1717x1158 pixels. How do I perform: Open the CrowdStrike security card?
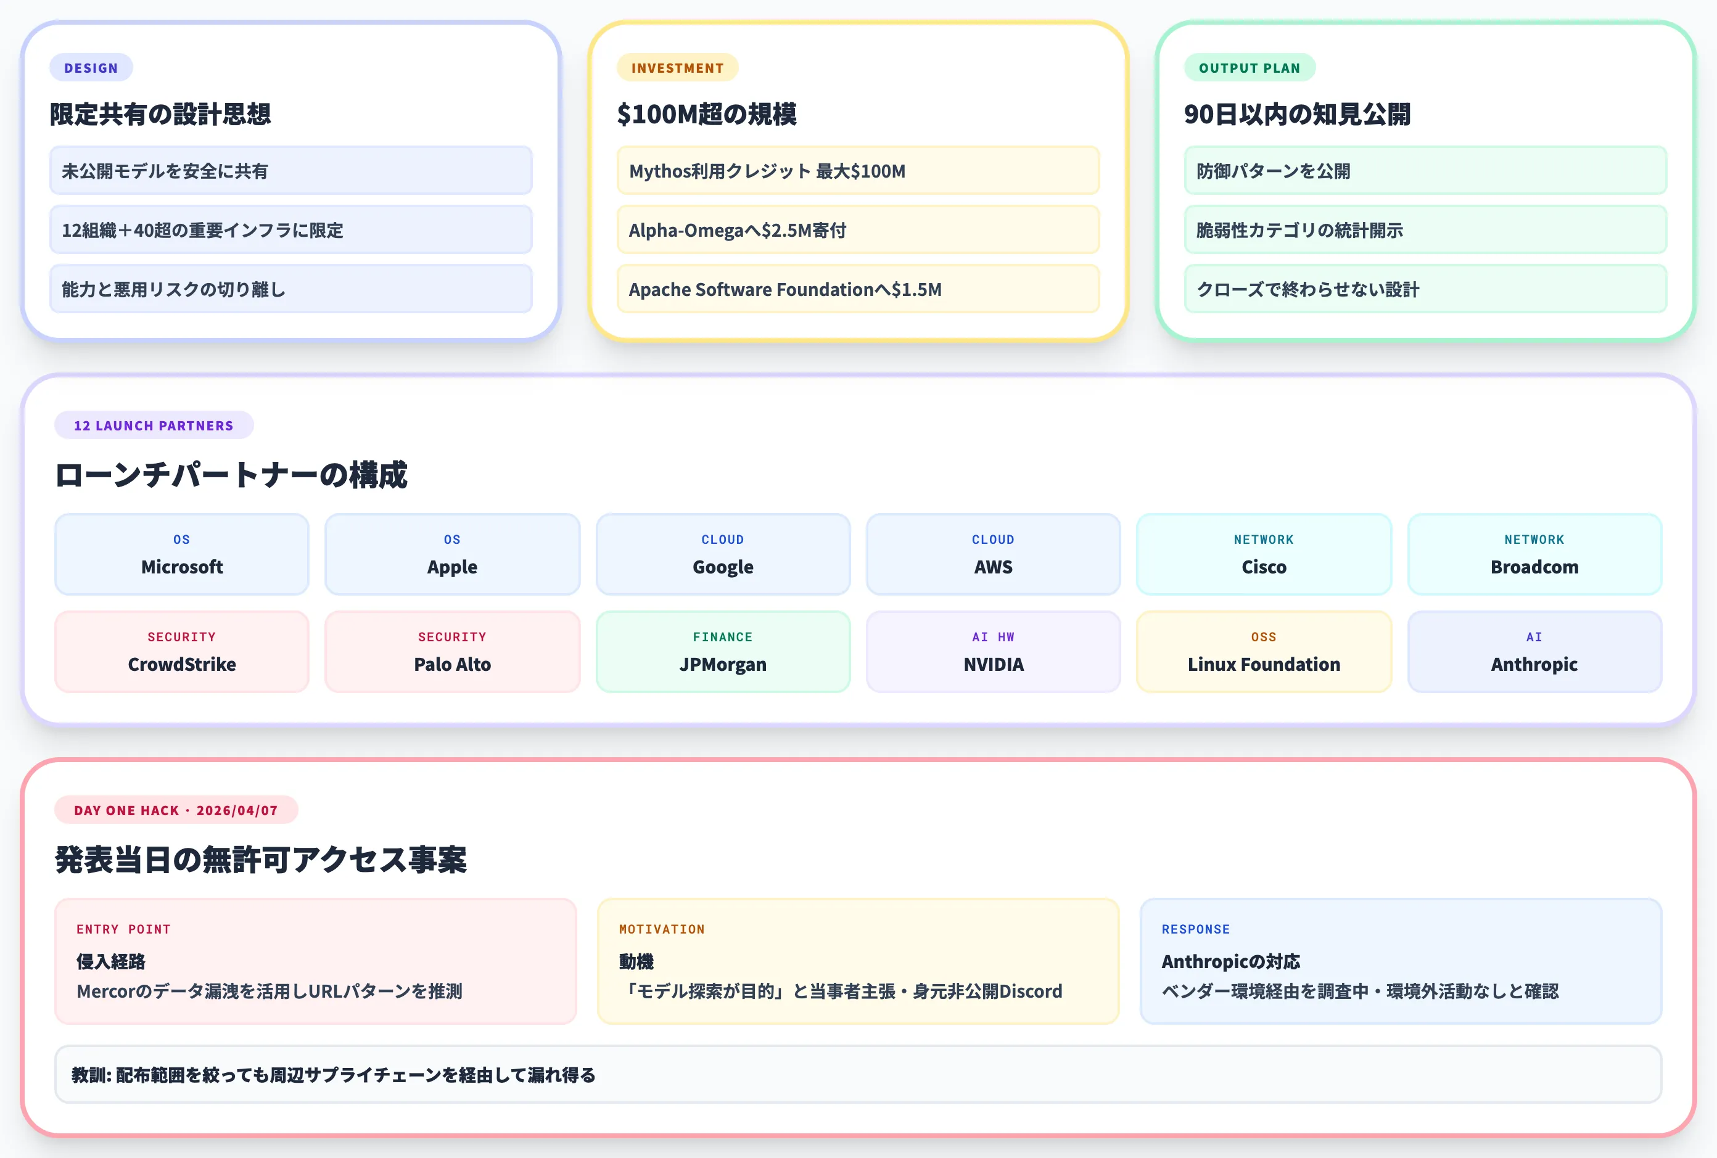[182, 651]
